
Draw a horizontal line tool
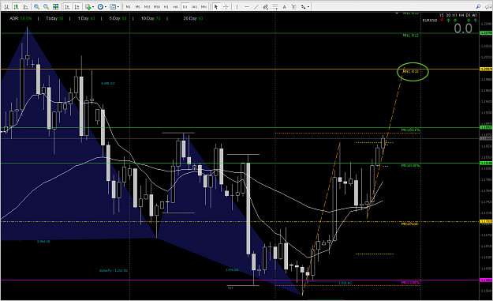pos(247,6)
